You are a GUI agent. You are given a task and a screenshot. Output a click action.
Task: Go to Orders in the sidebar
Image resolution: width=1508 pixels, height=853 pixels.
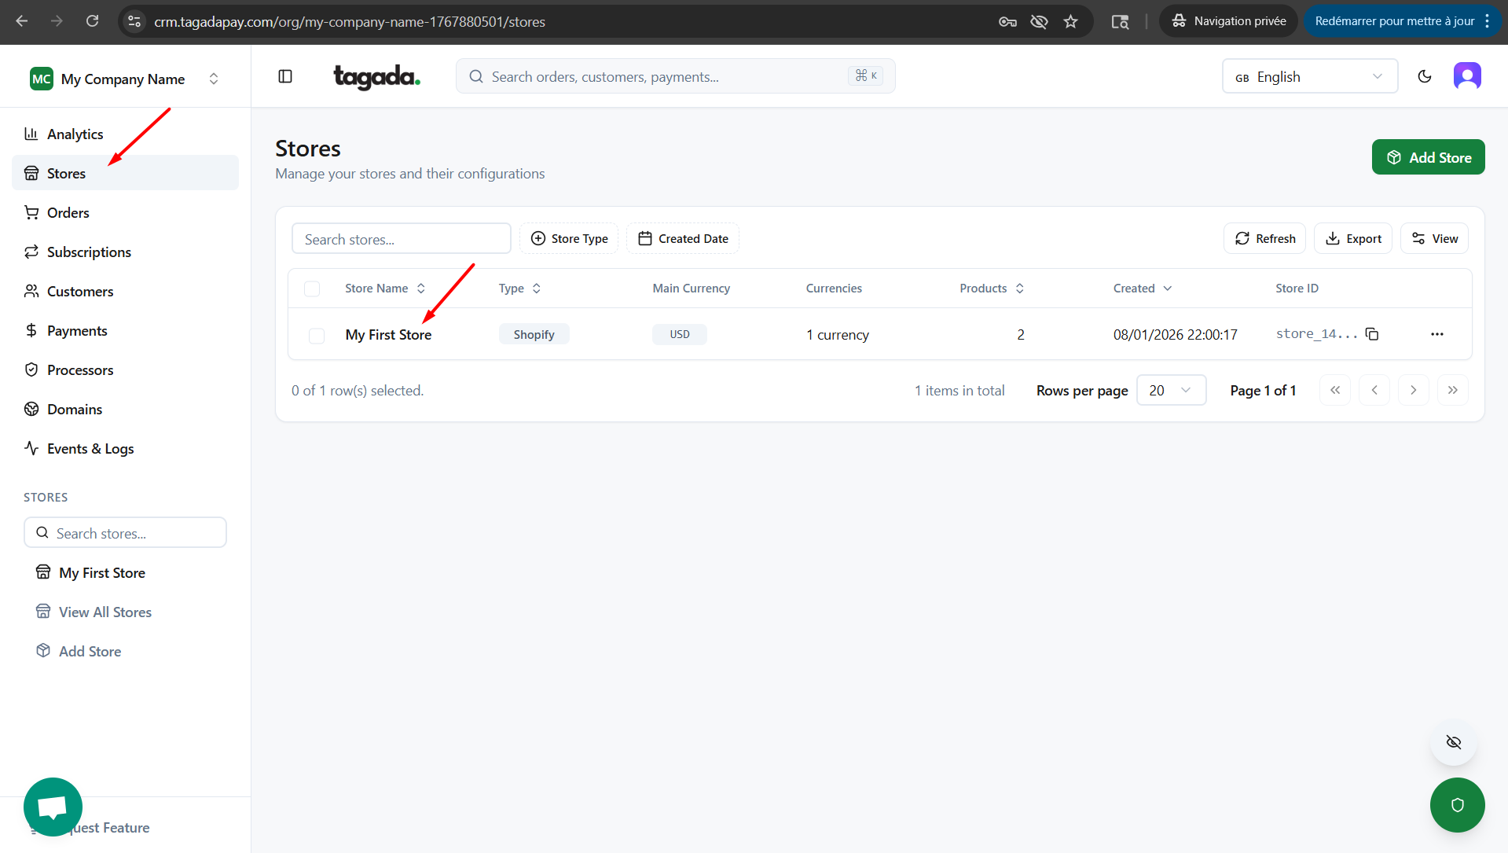[x=68, y=213]
